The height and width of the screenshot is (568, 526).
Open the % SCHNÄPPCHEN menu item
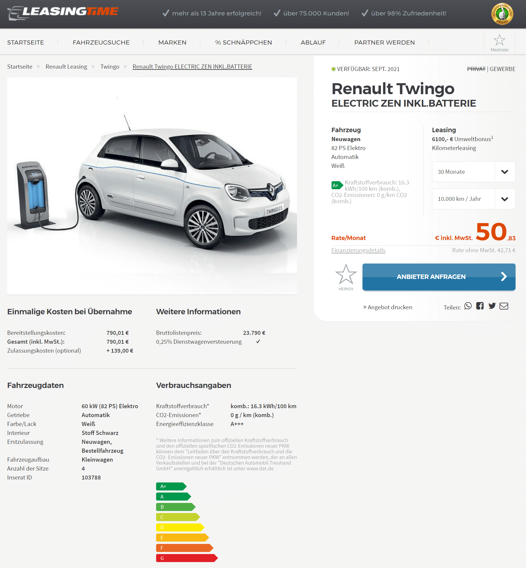(x=244, y=42)
